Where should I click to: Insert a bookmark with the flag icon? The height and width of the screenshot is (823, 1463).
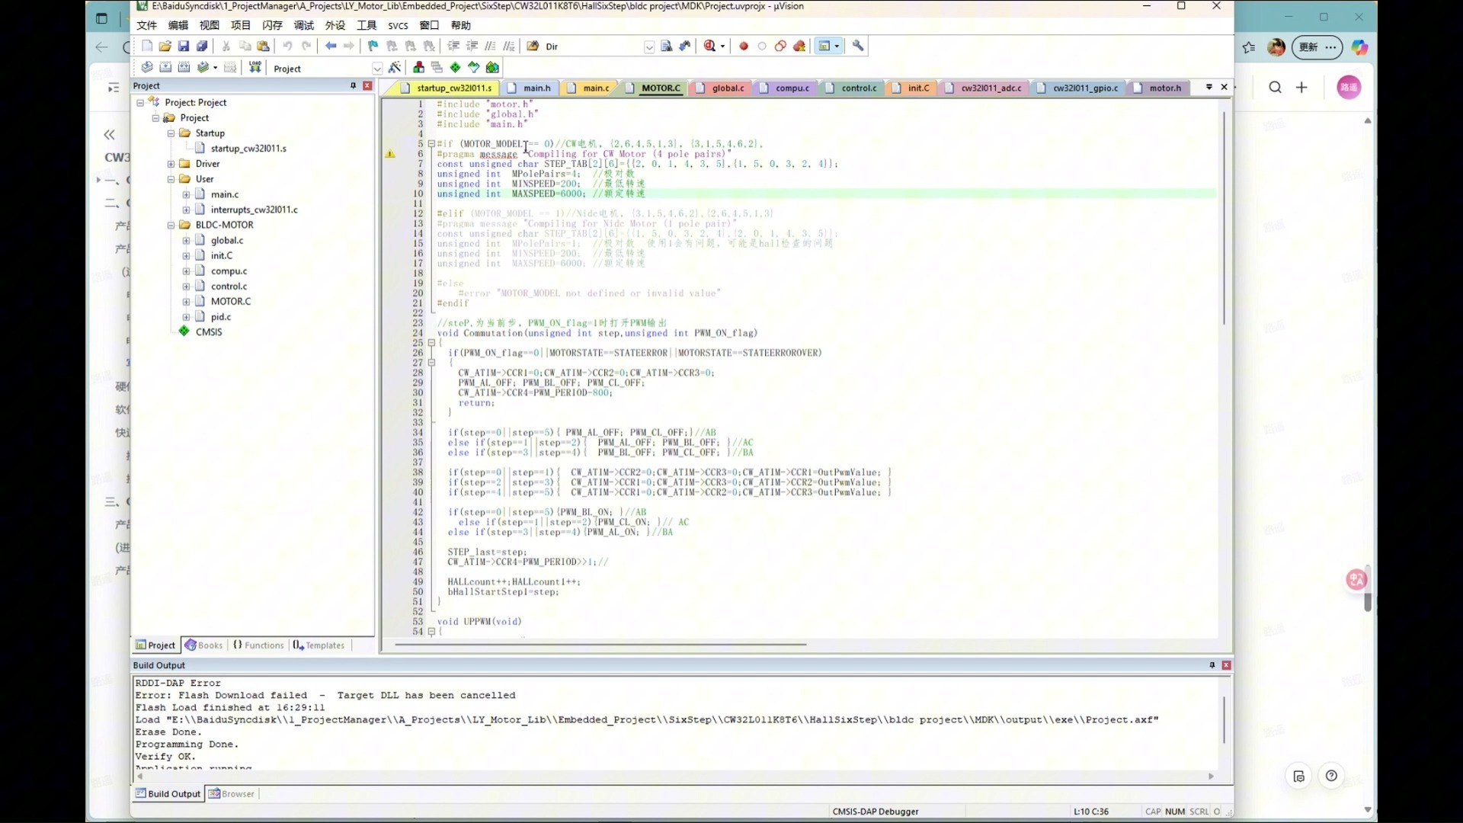373,46
